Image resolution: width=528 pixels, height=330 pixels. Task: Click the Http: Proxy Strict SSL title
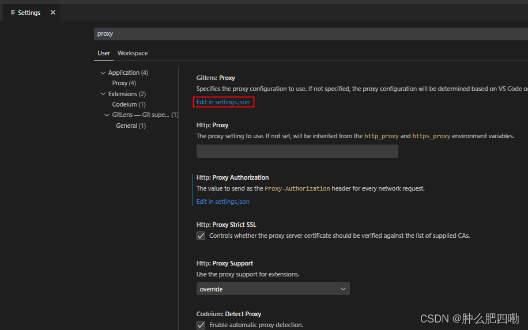click(227, 225)
